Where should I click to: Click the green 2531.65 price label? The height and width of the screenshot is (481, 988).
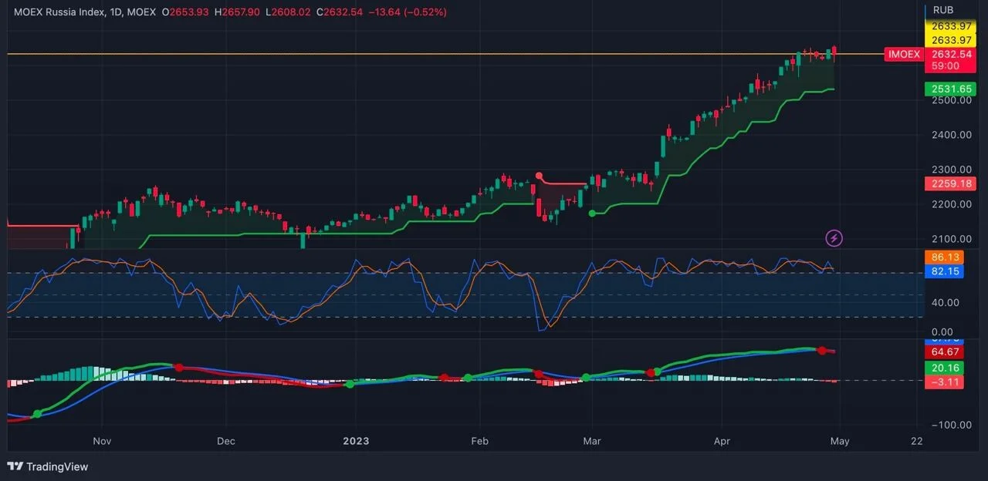pyautogui.click(x=950, y=89)
